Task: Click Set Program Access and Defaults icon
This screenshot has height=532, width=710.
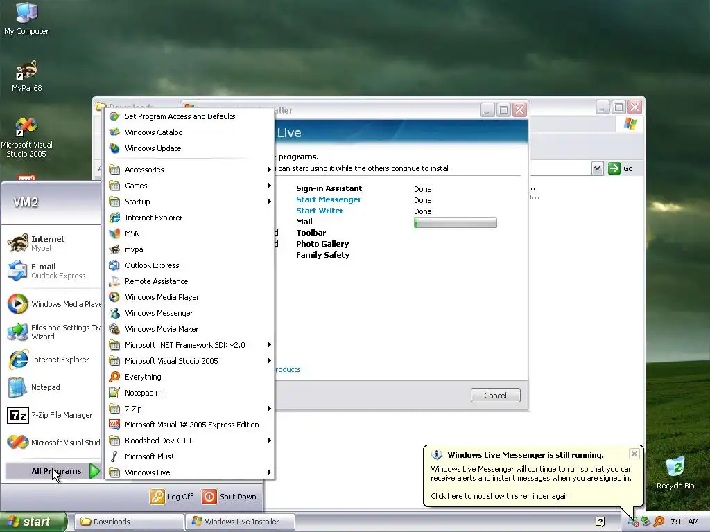Action: (x=114, y=116)
